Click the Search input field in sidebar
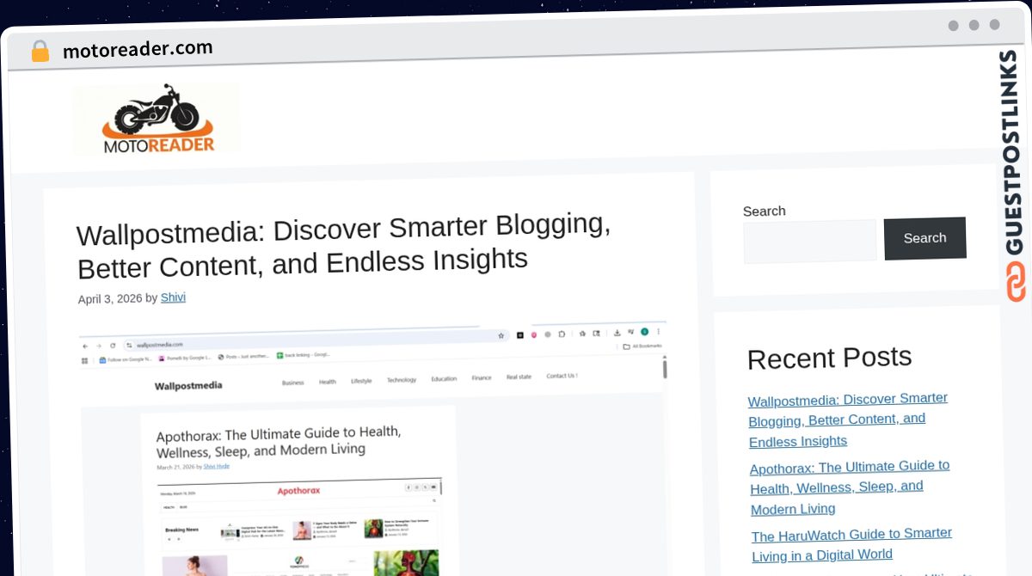The image size is (1032, 576). pos(810,242)
